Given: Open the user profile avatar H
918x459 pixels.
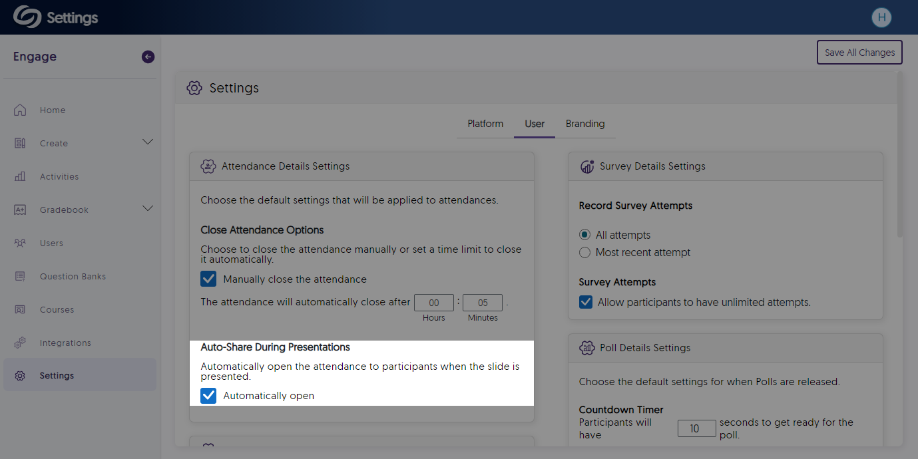Looking at the screenshot, I should [881, 18].
